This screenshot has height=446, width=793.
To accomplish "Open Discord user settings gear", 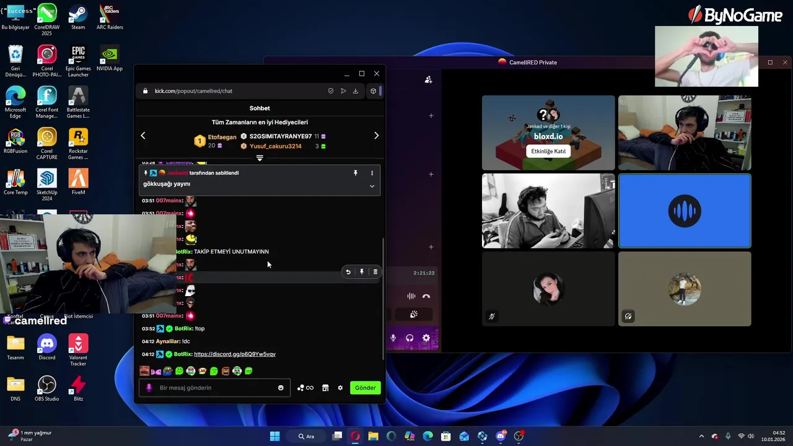I will pos(426,338).
